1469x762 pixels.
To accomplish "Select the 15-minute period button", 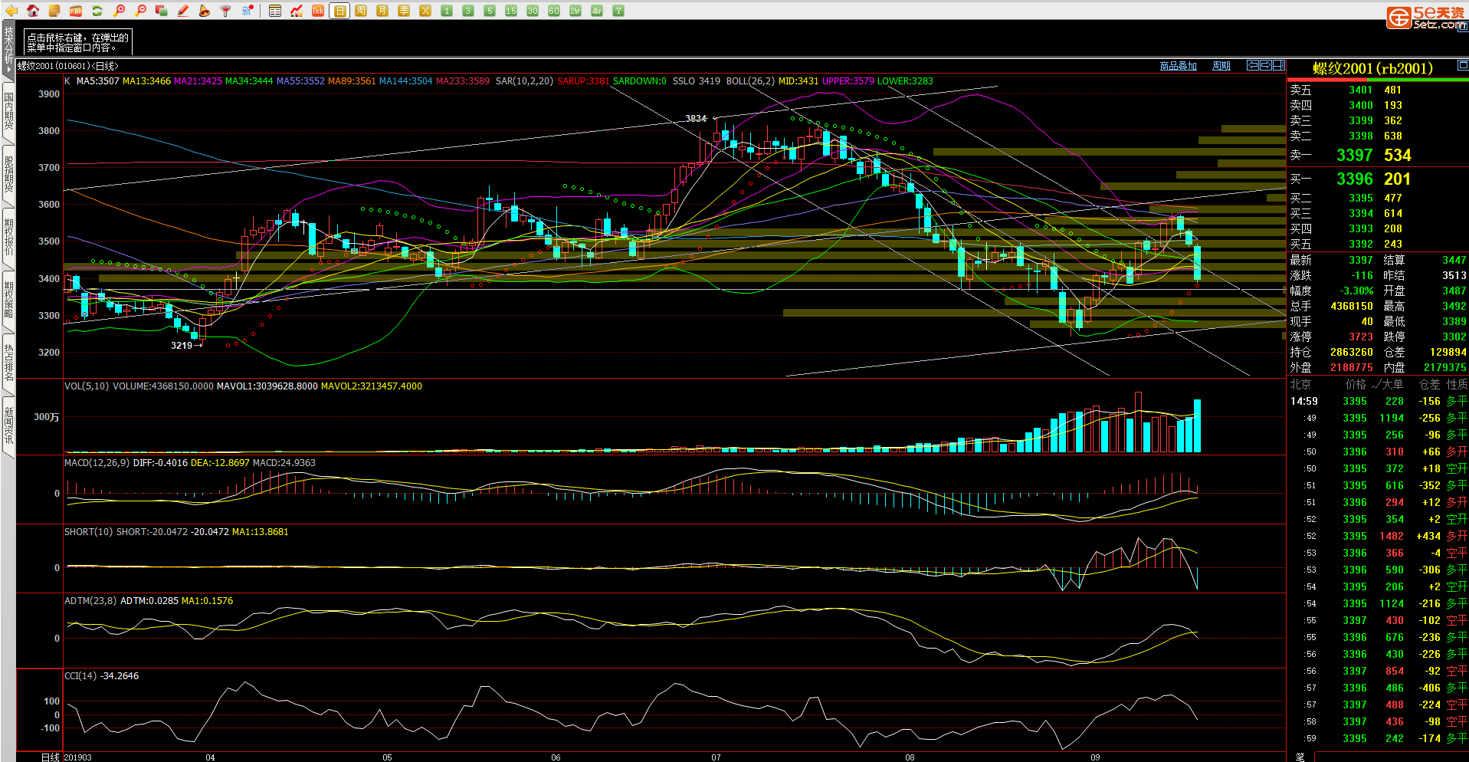I will [511, 11].
